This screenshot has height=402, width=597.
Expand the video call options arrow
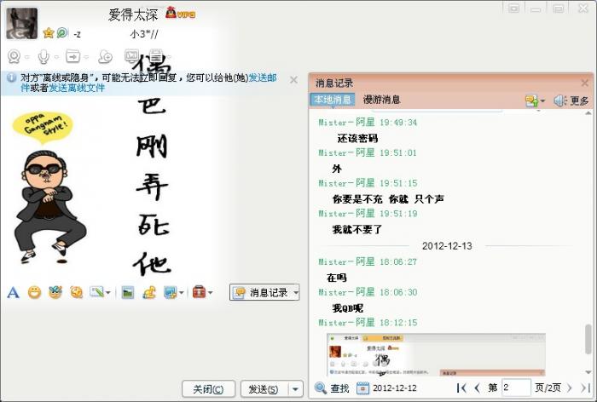(27, 57)
